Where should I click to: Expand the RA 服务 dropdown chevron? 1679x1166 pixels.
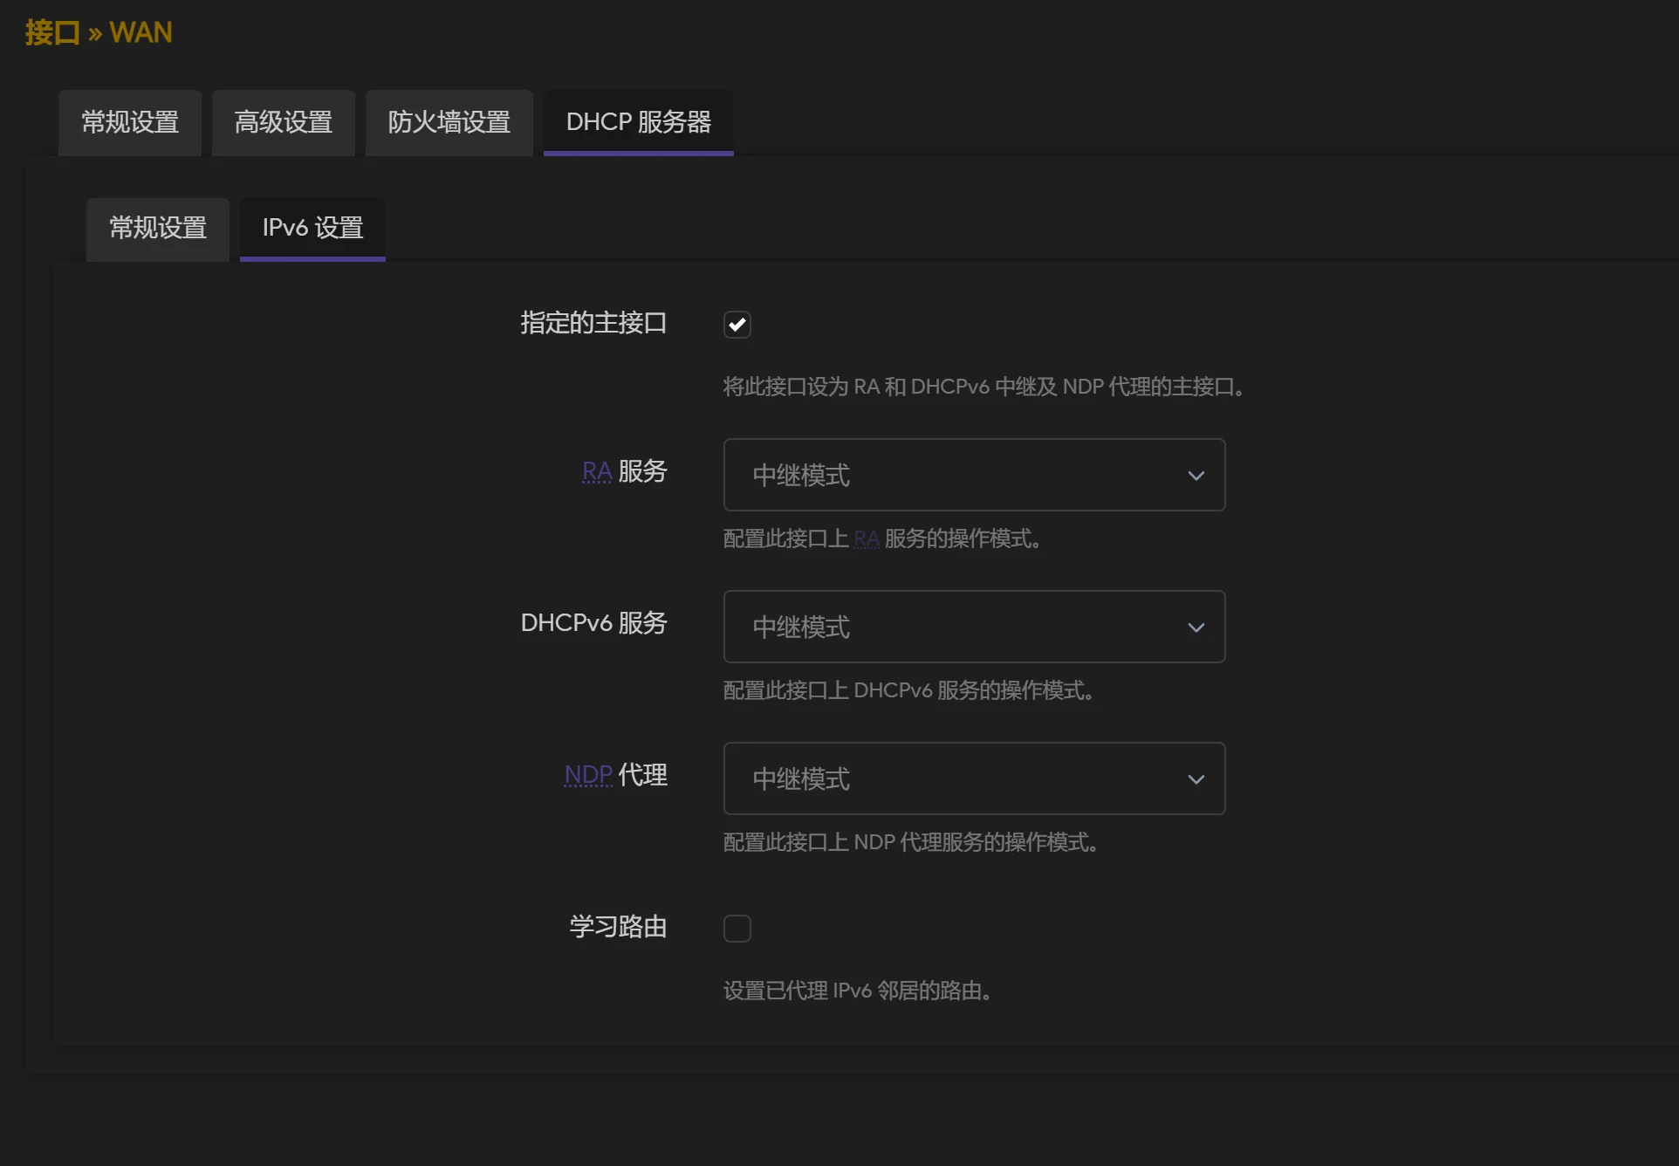pos(1196,475)
